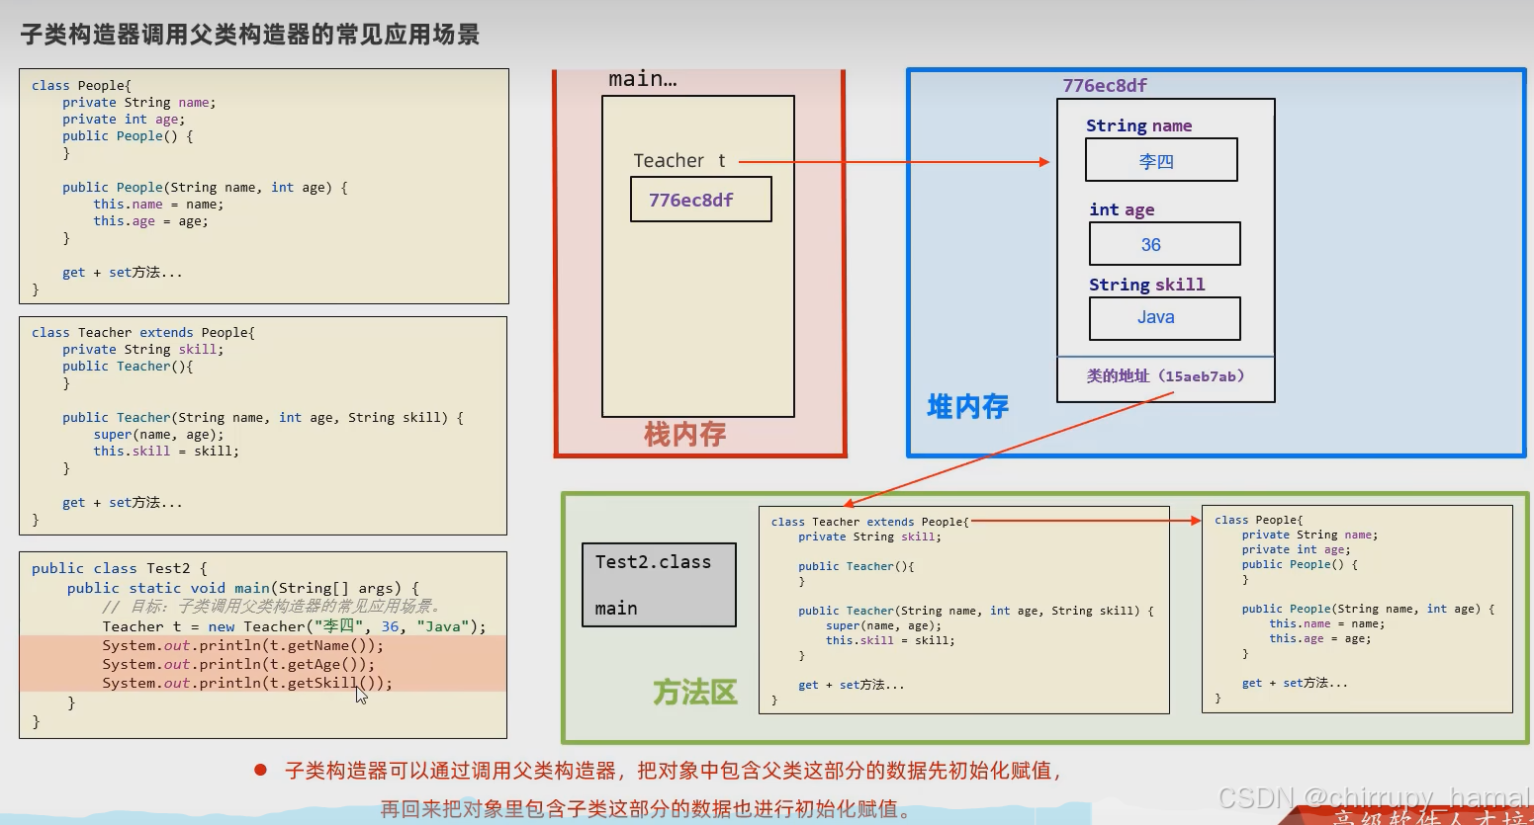This screenshot has height=825, width=1534.
Task: Click the 'String name' field label in heap
Action: click(x=1138, y=125)
